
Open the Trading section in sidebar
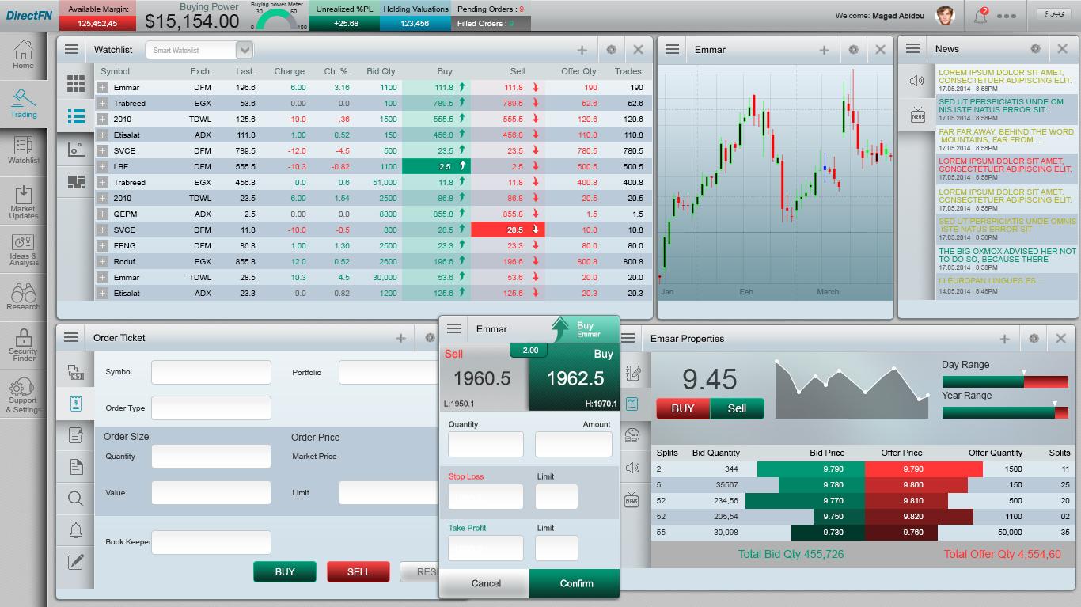click(x=23, y=103)
